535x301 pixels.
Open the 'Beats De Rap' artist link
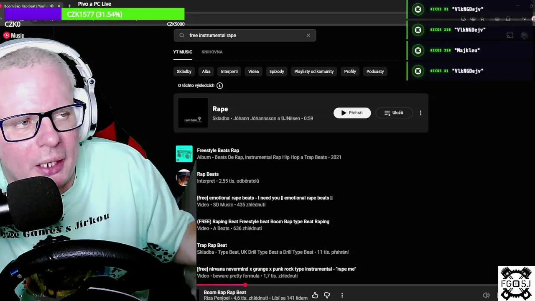(229, 157)
